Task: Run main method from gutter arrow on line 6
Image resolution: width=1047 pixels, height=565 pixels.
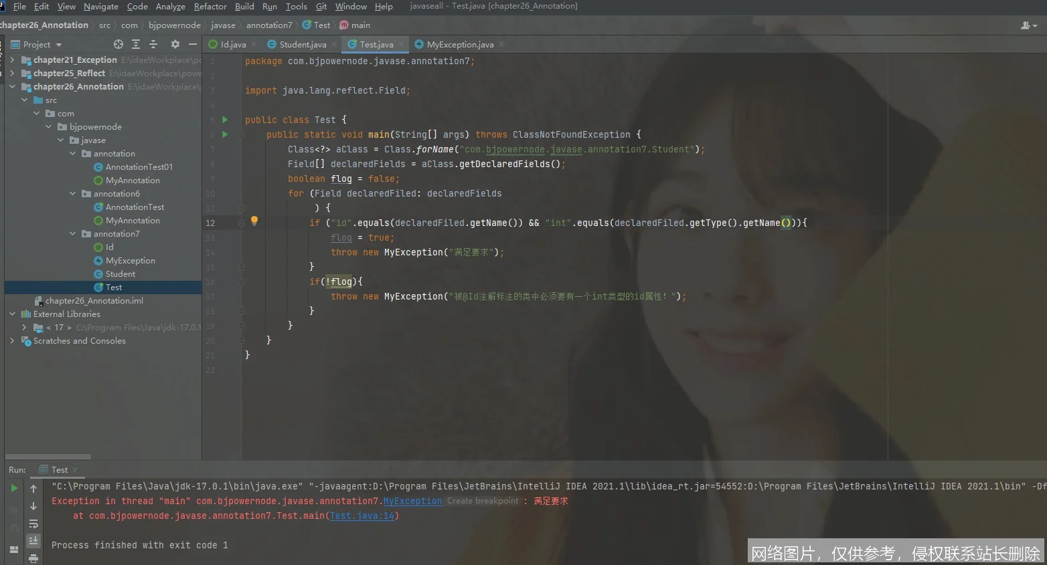Action: [225, 134]
